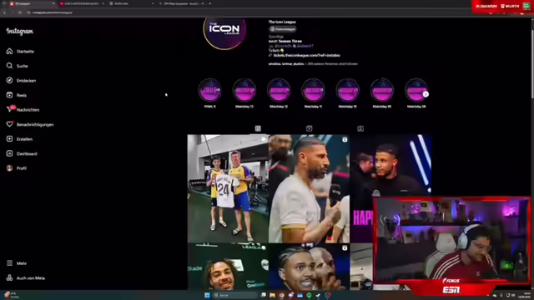Switch to the third browser tab

click(x=131, y=3)
